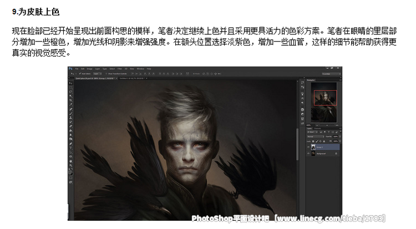This screenshot has height=229, width=416.
Task: Select the Pen tool
Action: click(x=70, y=144)
